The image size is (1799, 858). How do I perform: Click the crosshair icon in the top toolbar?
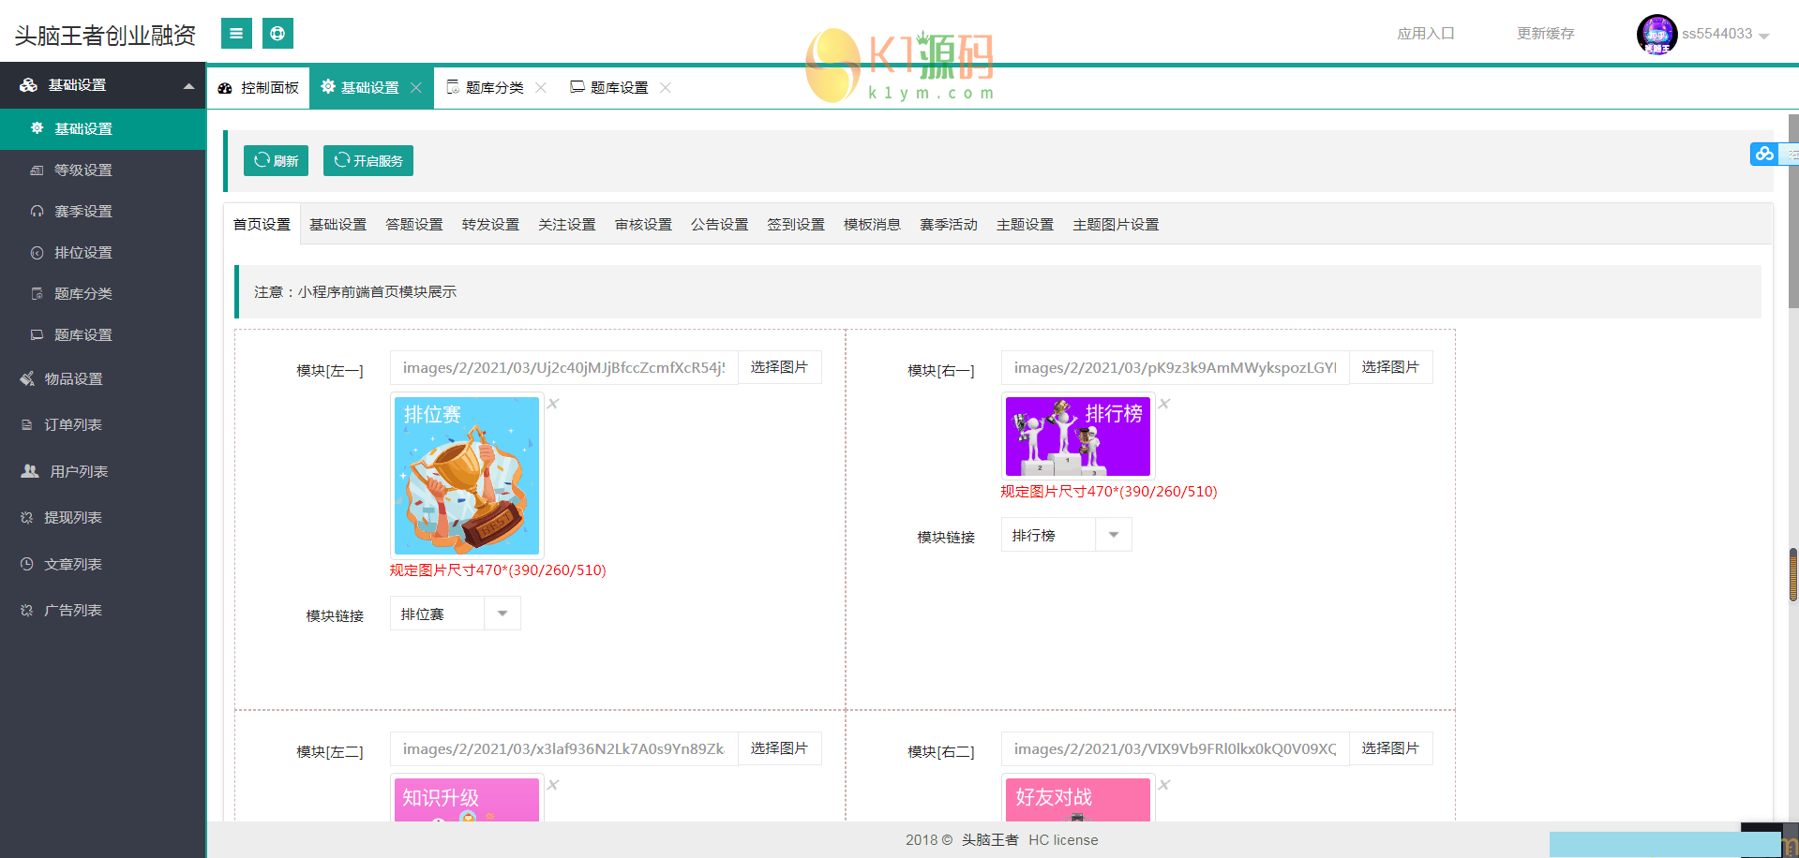point(277,33)
